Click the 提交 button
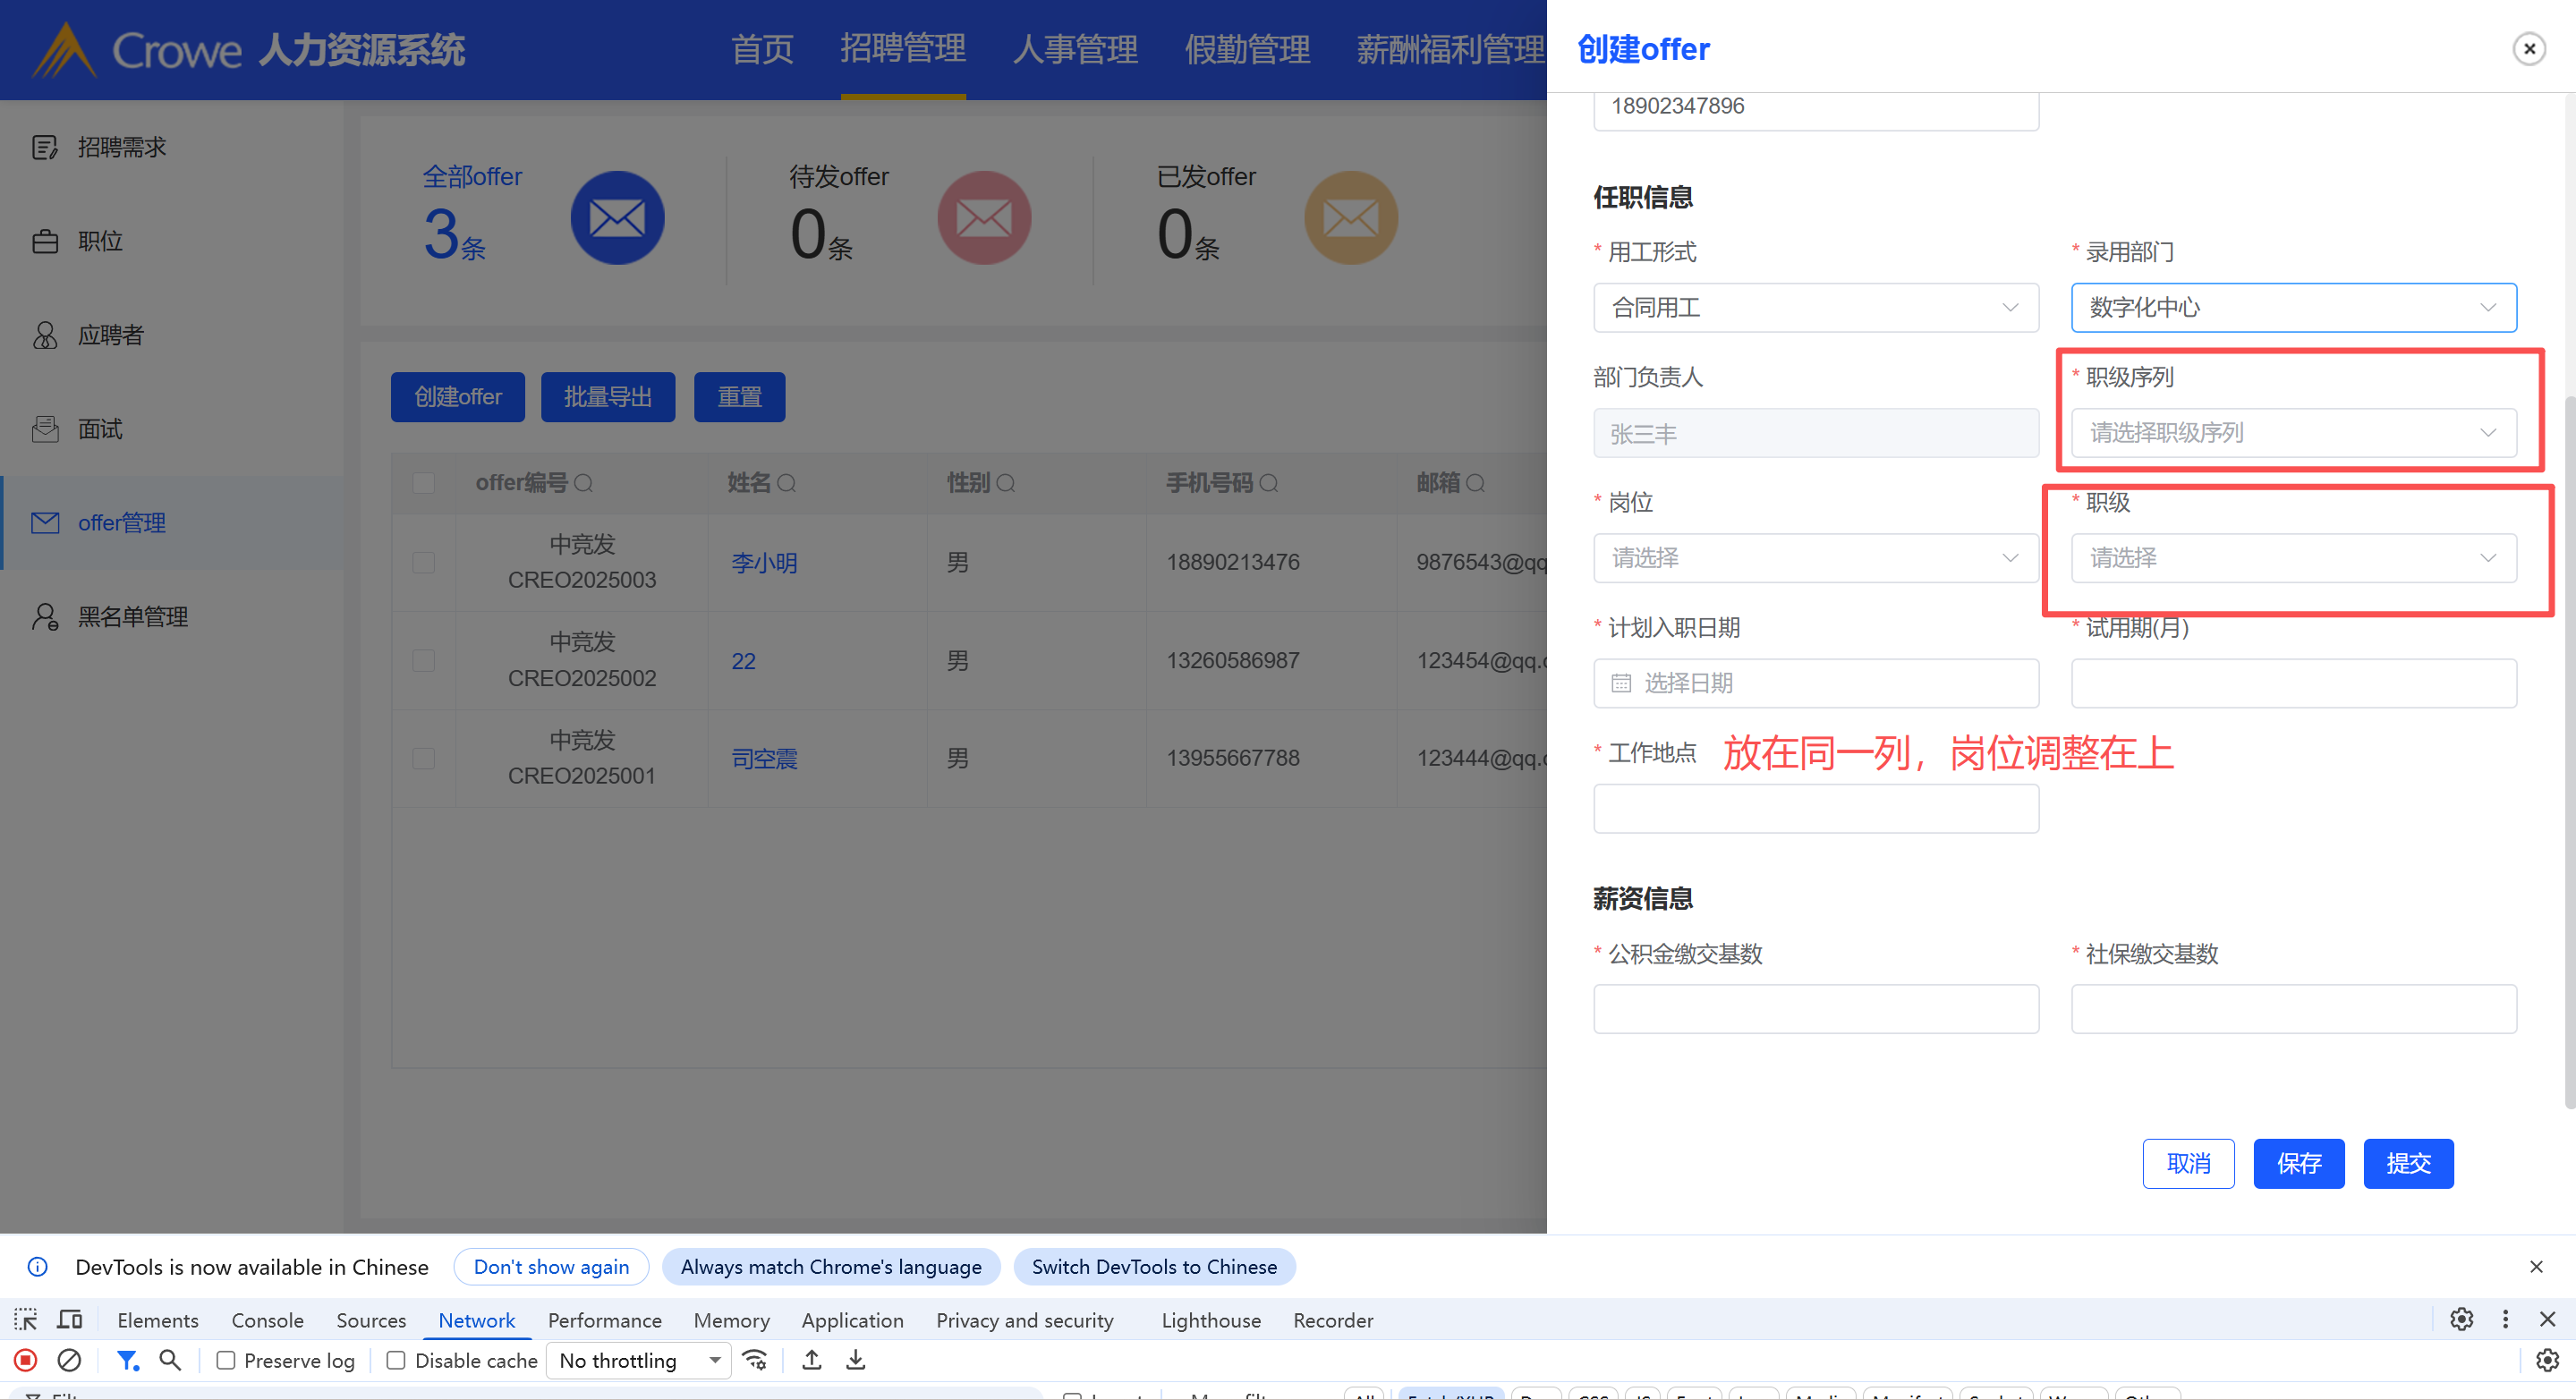The width and height of the screenshot is (2576, 1400). 2407,1163
